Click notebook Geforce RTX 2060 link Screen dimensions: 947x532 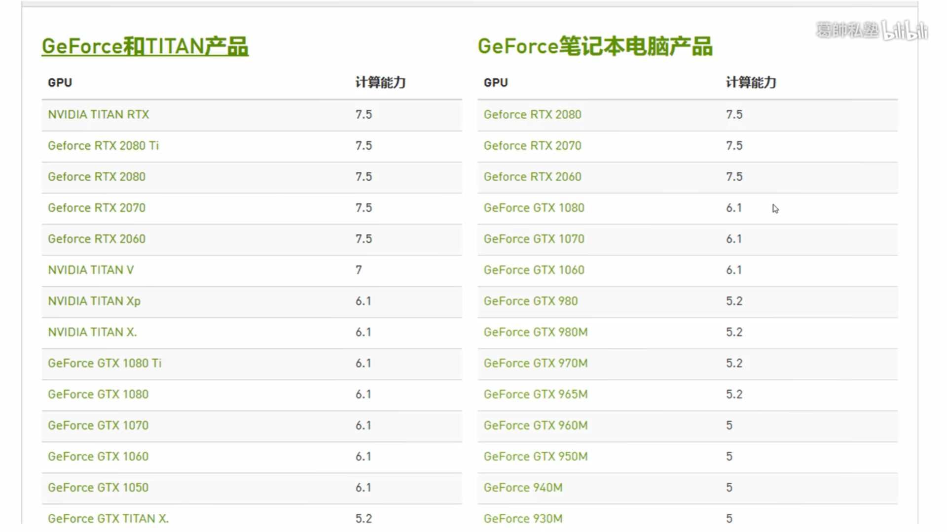[532, 176]
